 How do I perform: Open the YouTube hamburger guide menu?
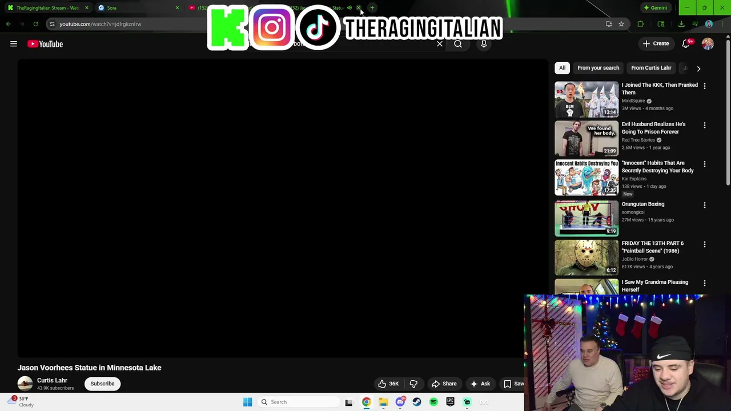tap(14, 44)
